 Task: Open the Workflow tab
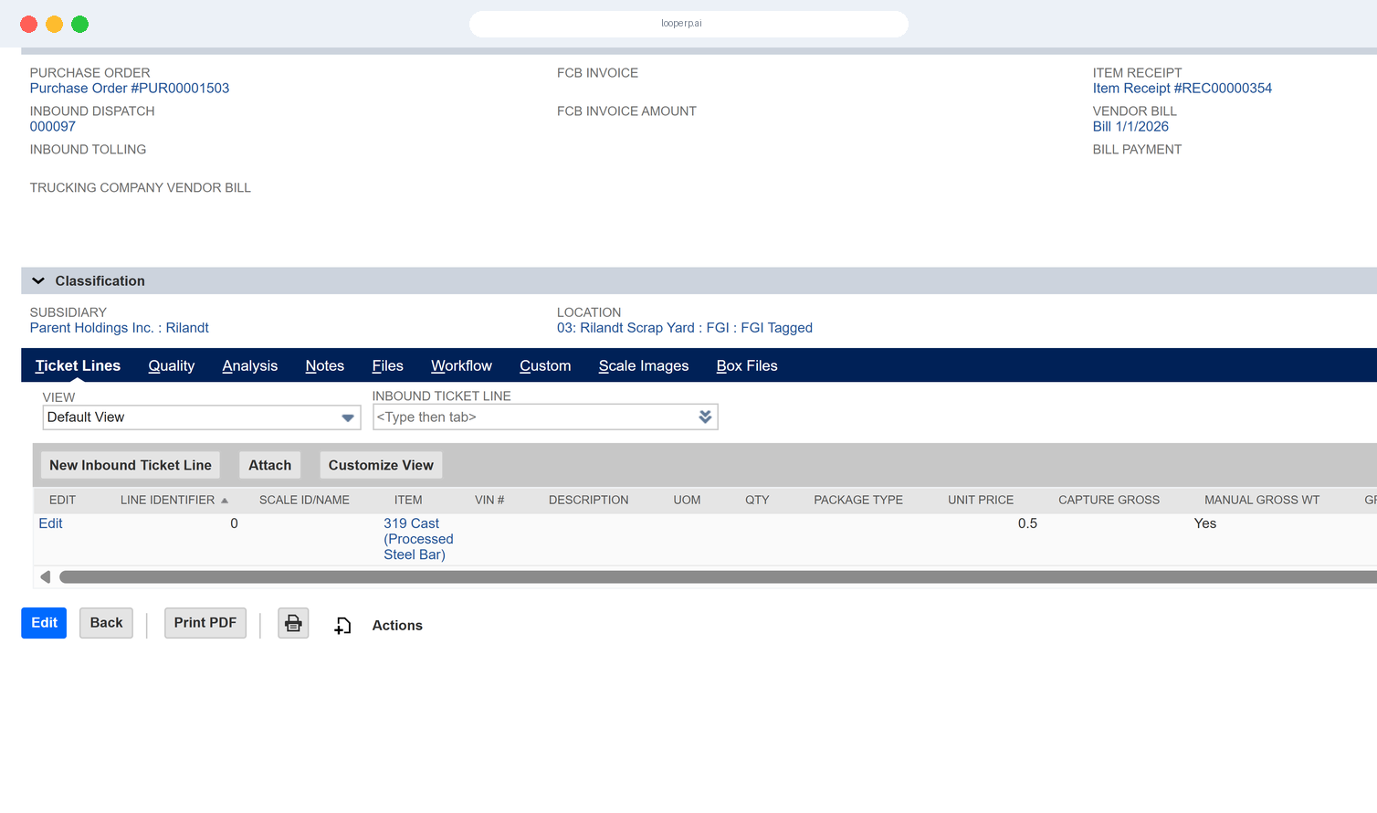pyautogui.click(x=461, y=365)
